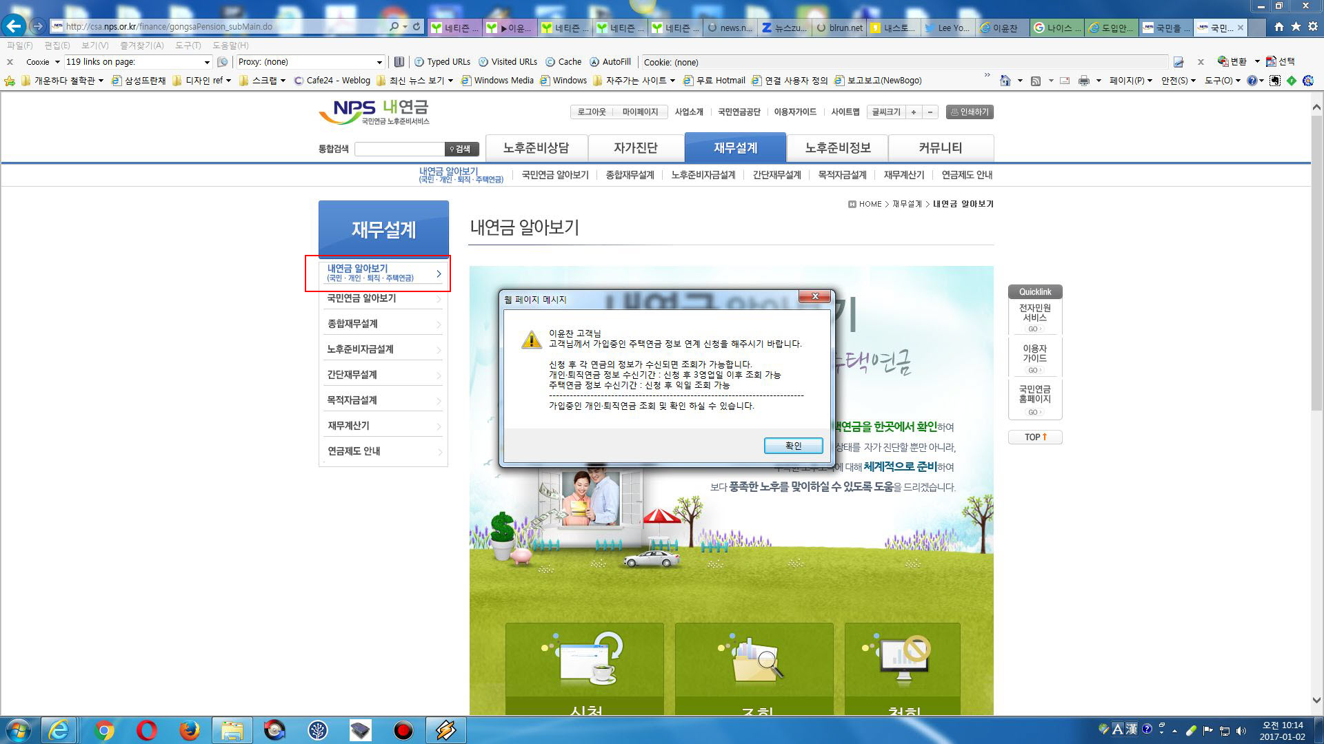
Task: Open 페이지(P) command bar dropdown
Action: point(1130,81)
